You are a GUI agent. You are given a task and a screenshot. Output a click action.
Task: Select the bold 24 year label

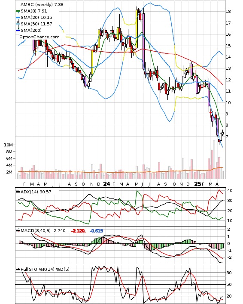click(x=106, y=184)
